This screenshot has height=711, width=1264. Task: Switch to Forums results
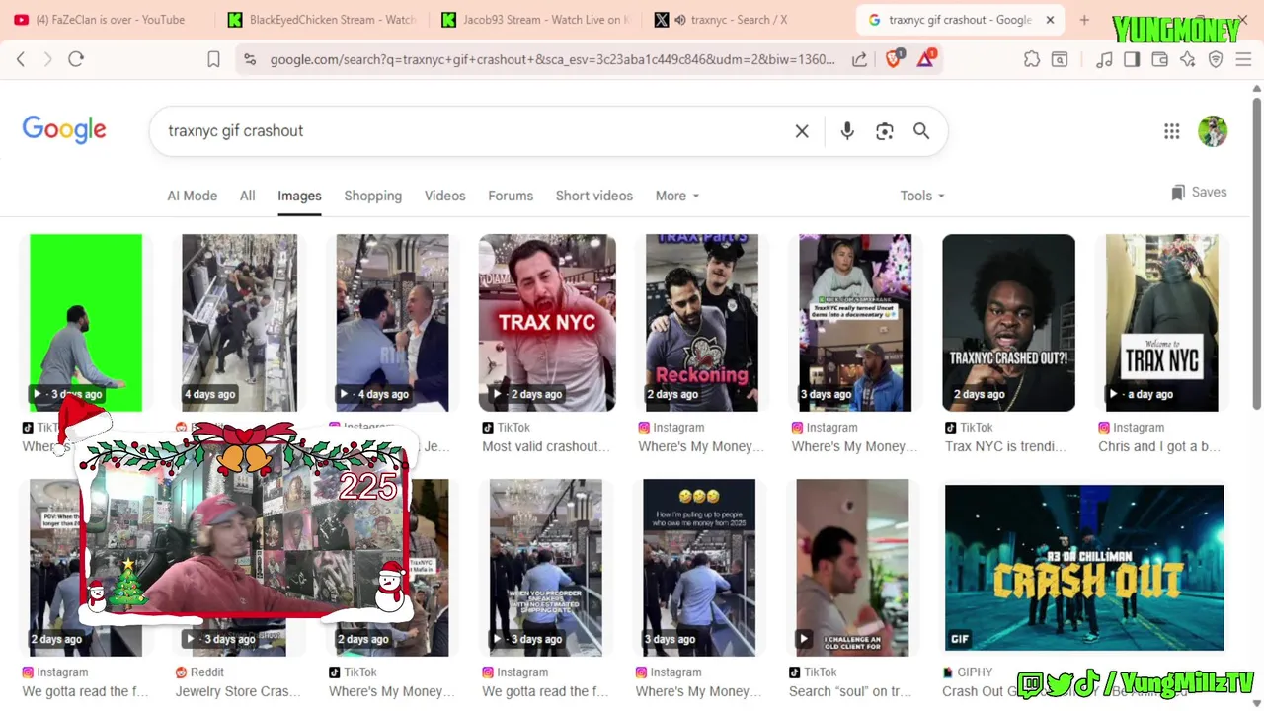click(x=511, y=196)
